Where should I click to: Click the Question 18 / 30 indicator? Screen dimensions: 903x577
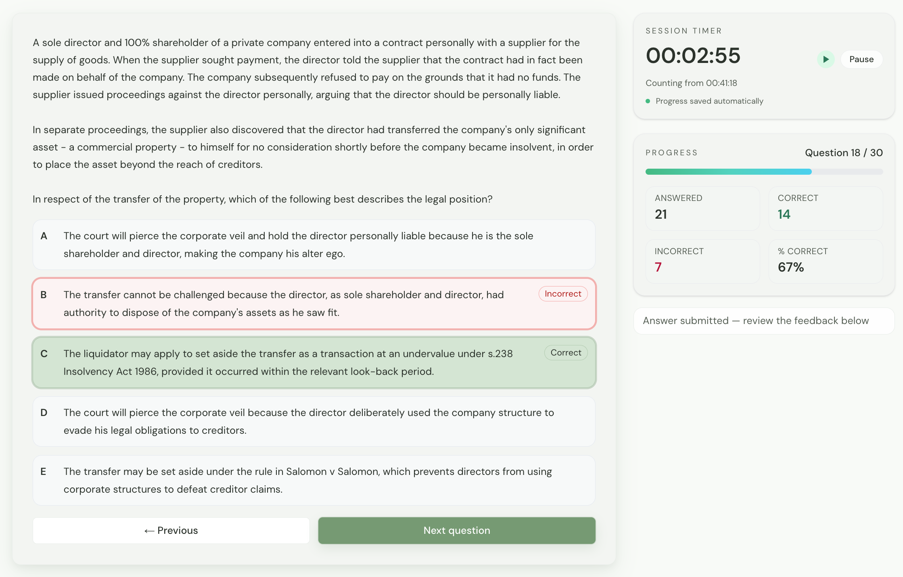(844, 153)
